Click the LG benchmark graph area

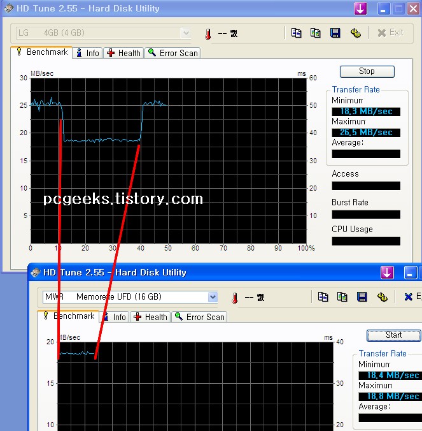tap(169, 161)
